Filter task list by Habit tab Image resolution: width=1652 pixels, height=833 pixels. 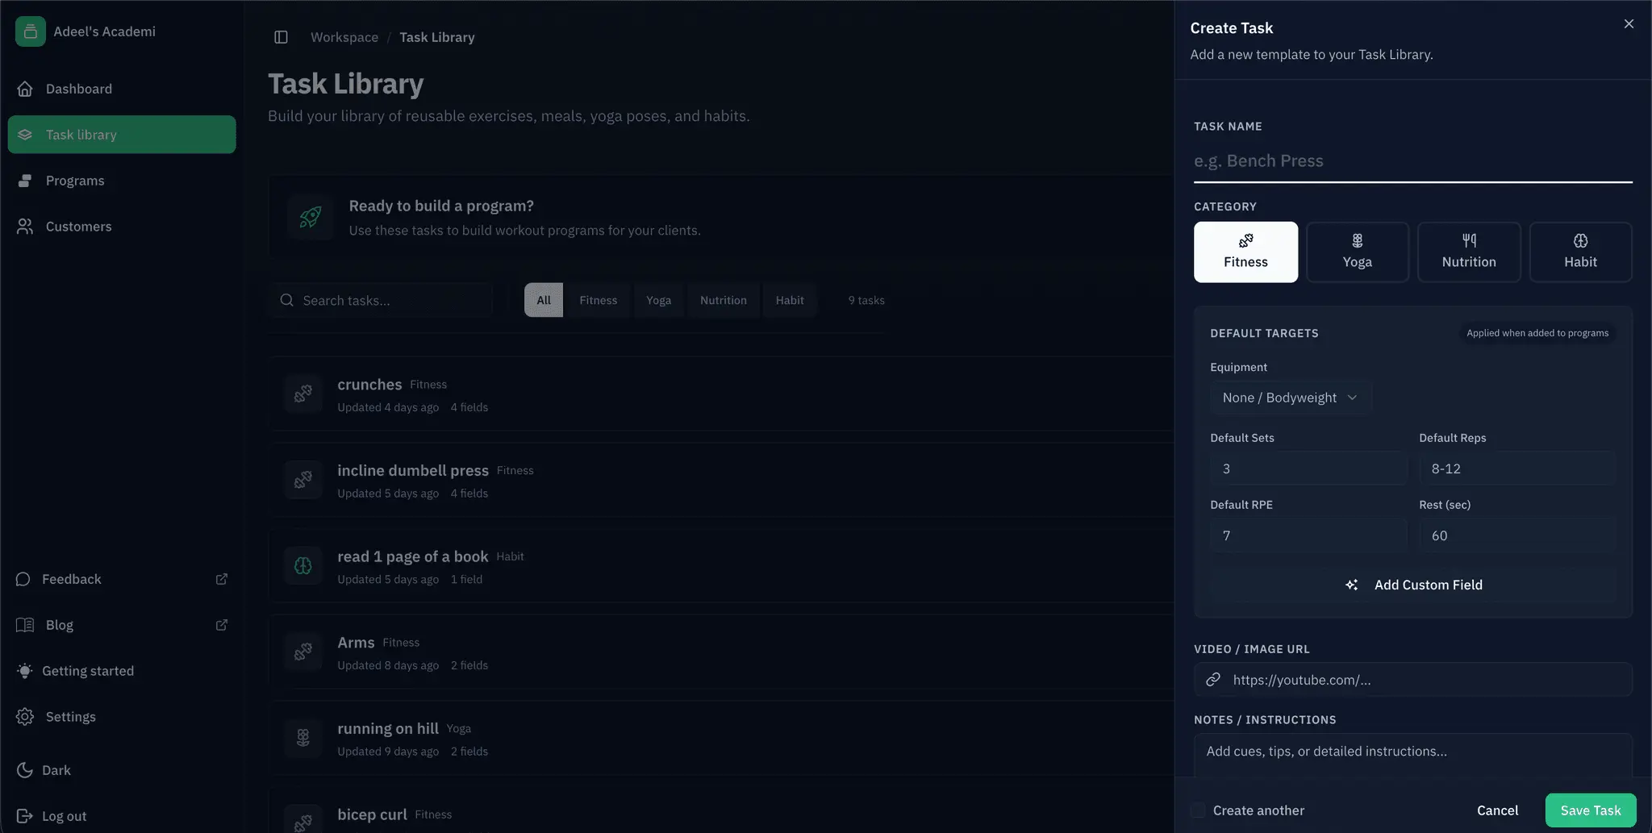(x=790, y=300)
